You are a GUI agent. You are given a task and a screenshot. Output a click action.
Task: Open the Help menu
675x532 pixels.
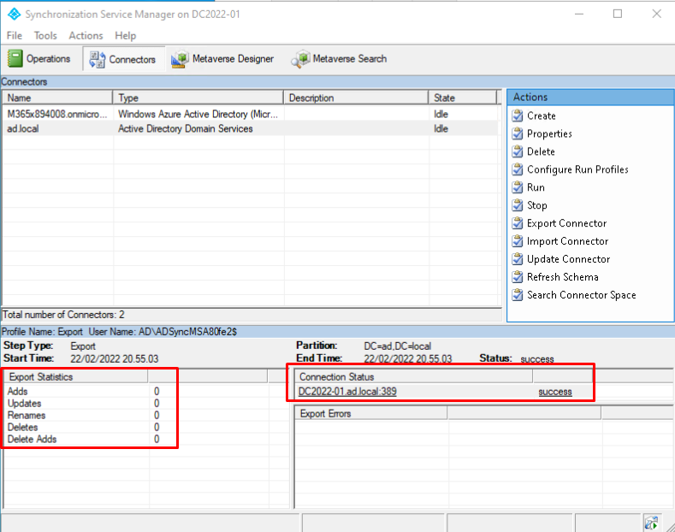pyautogui.click(x=126, y=35)
